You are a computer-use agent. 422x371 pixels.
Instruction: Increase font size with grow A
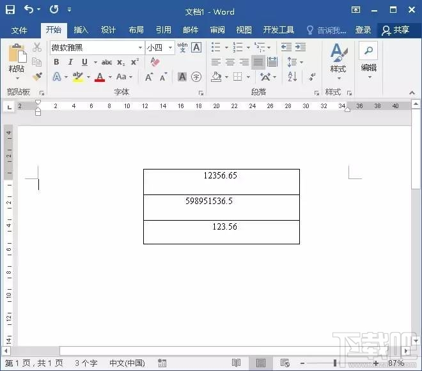click(x=149, y=77)
